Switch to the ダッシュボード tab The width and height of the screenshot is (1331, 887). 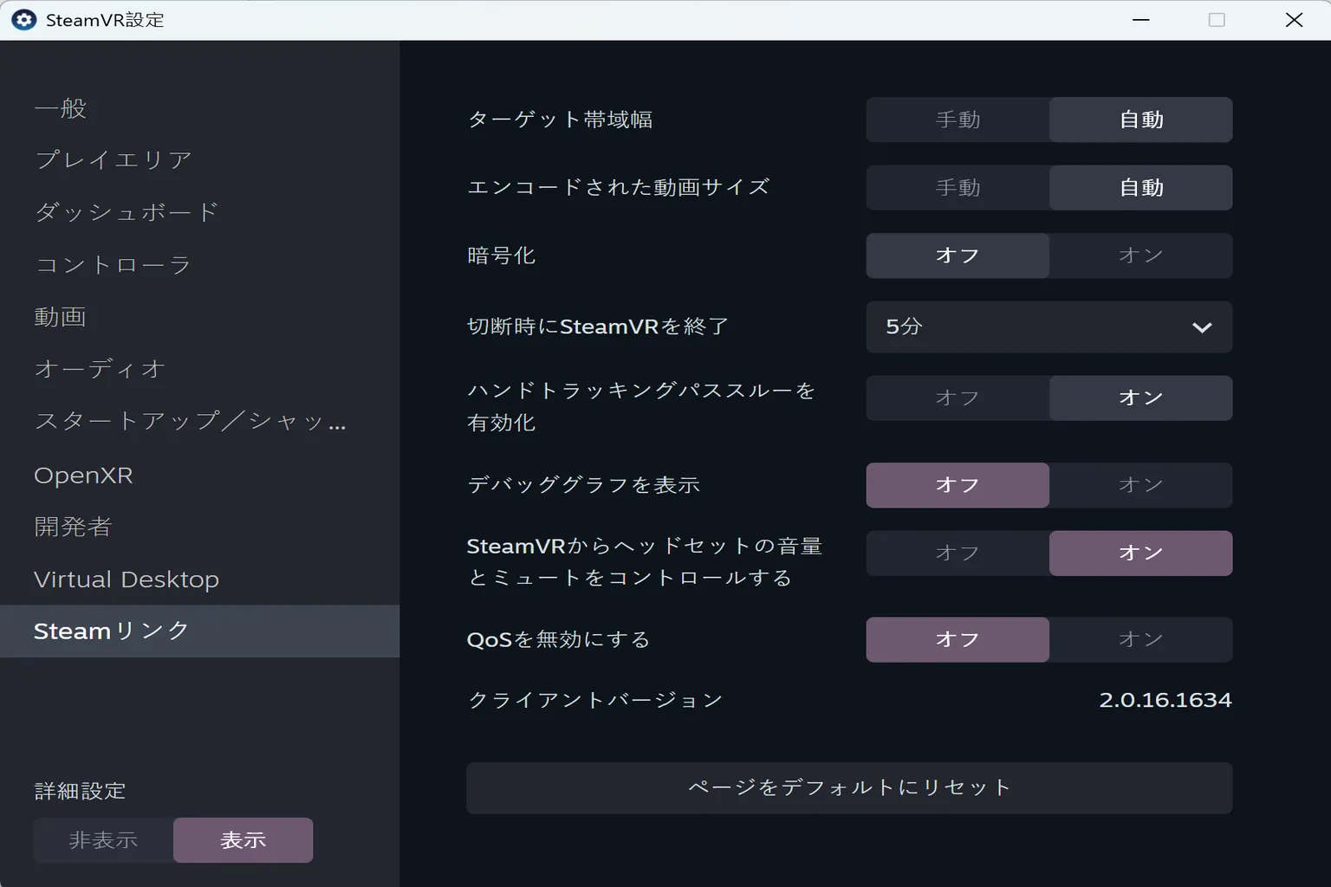click(127, 212)
